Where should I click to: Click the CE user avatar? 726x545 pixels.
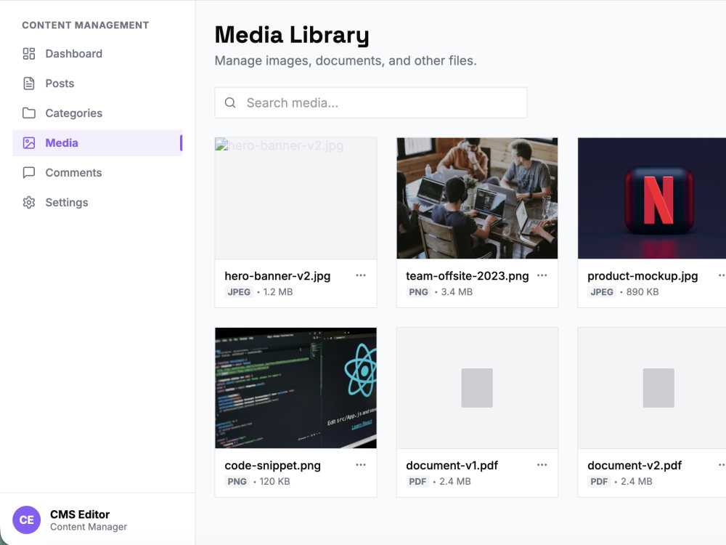[26, 520]
